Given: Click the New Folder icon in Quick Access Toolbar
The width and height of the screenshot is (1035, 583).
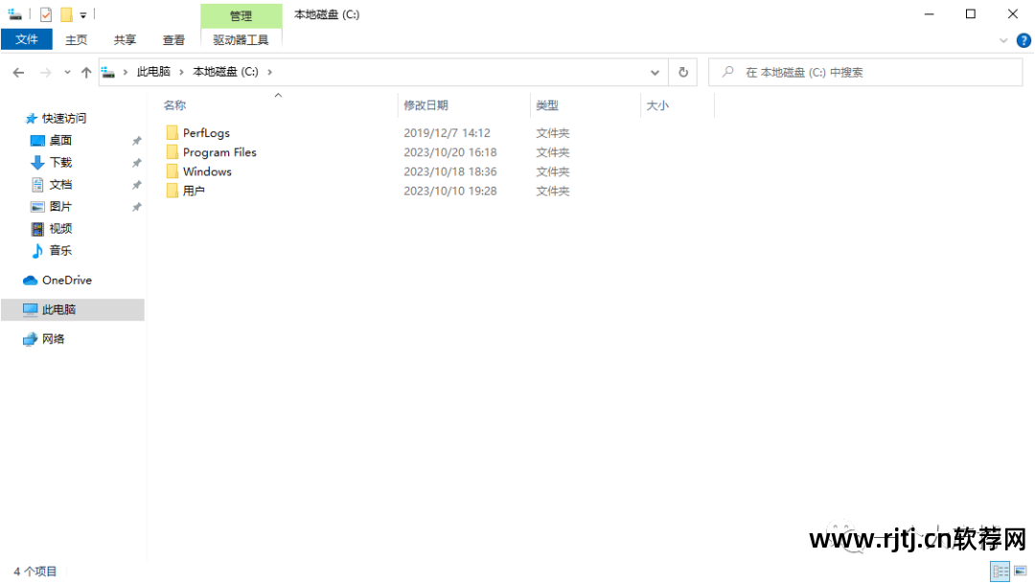Looking at the screenshot, I should pyautogui.click(x=65, y=13).
